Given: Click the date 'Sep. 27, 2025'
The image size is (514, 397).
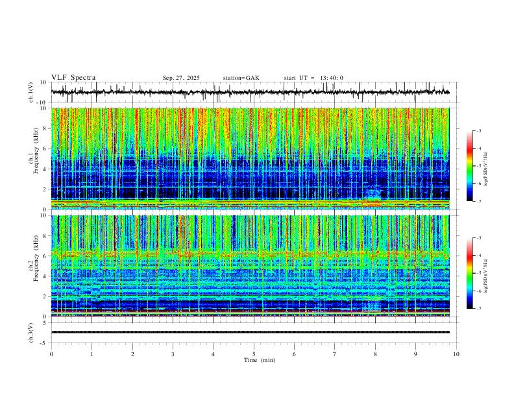Looking at the screenshot, I should [181, 78].
